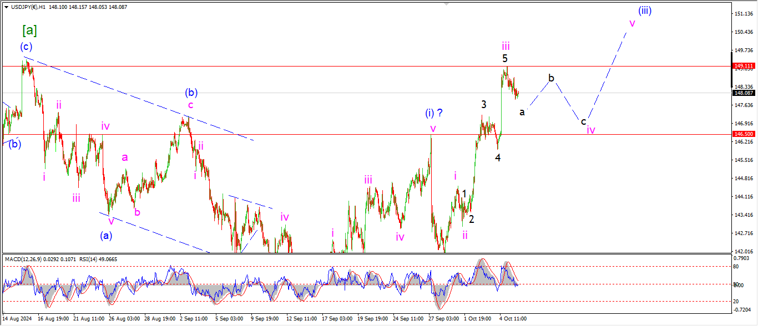The height and width of the screenshot is (326, 758).
Task: Select the green [a] wave label
Action: click(29, 29)
